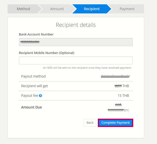Click the SMS notification hint text
The image size is (157, 144).
87,68
